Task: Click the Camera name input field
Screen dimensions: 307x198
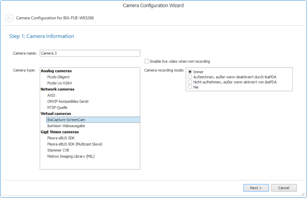Action: 90,53
